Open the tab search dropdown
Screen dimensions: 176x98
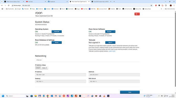(x=2, y=2)
